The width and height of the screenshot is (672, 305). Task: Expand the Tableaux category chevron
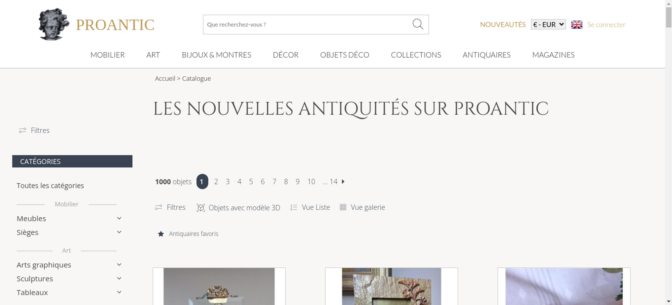119,292
